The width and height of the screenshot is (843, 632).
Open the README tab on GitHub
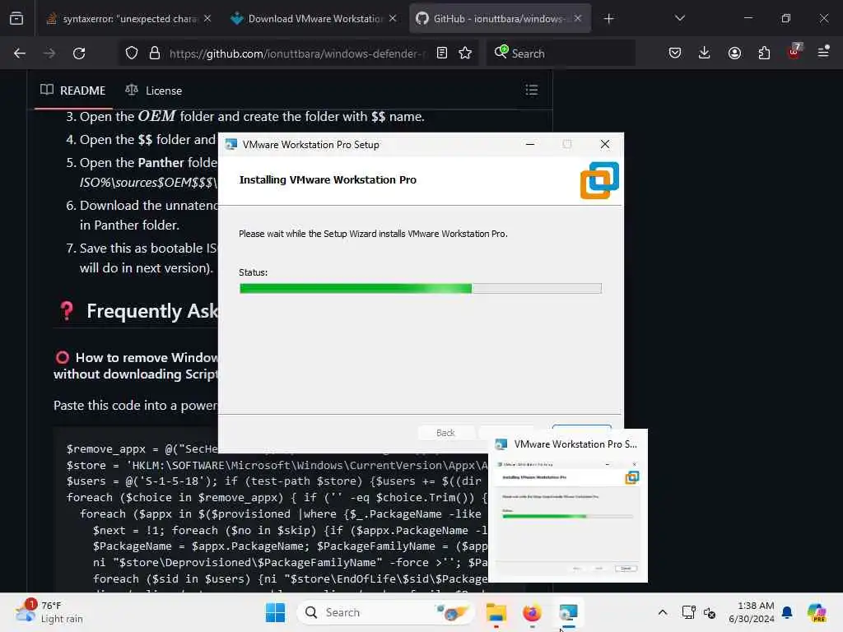coord(73,91)
